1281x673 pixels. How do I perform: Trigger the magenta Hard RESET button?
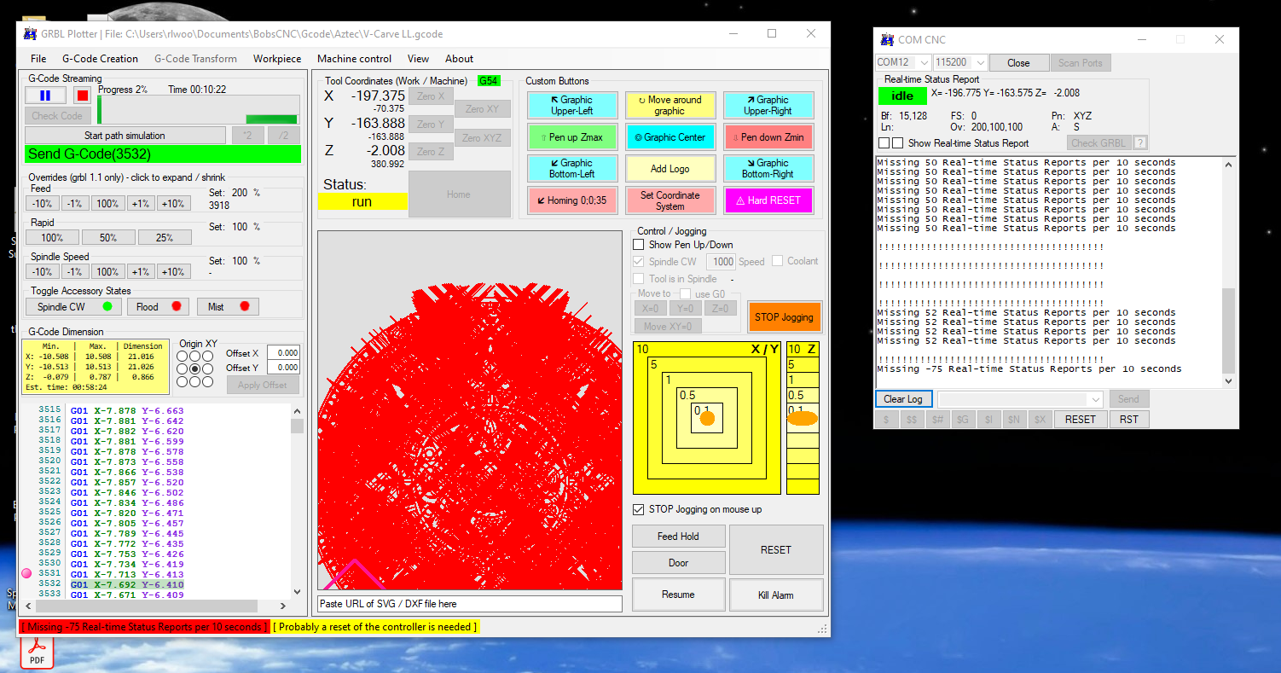(x=768, y=200)
